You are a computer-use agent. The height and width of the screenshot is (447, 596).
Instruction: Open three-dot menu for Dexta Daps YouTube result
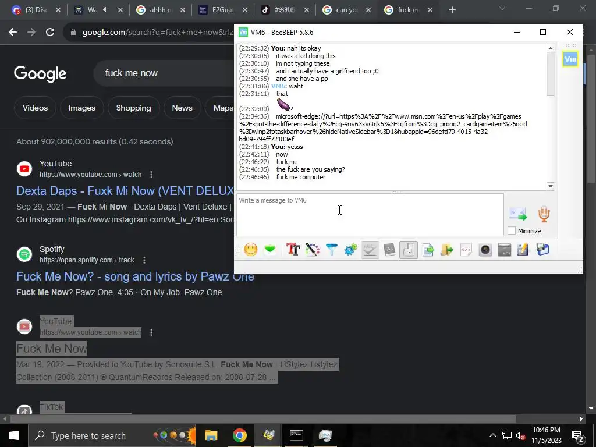tap(151, 175)
